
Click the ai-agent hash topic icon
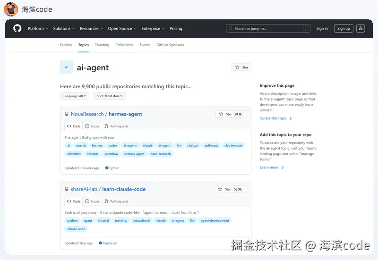tap(66, 67)
